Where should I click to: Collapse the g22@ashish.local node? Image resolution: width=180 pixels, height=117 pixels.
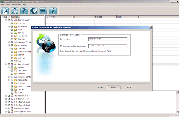(6, 20)
